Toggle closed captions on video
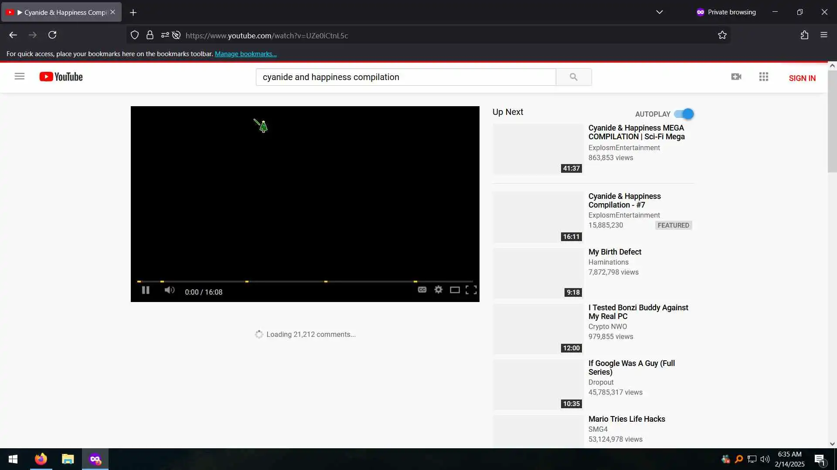Viewport: 837px width, 470px height. tap(422, 290)
